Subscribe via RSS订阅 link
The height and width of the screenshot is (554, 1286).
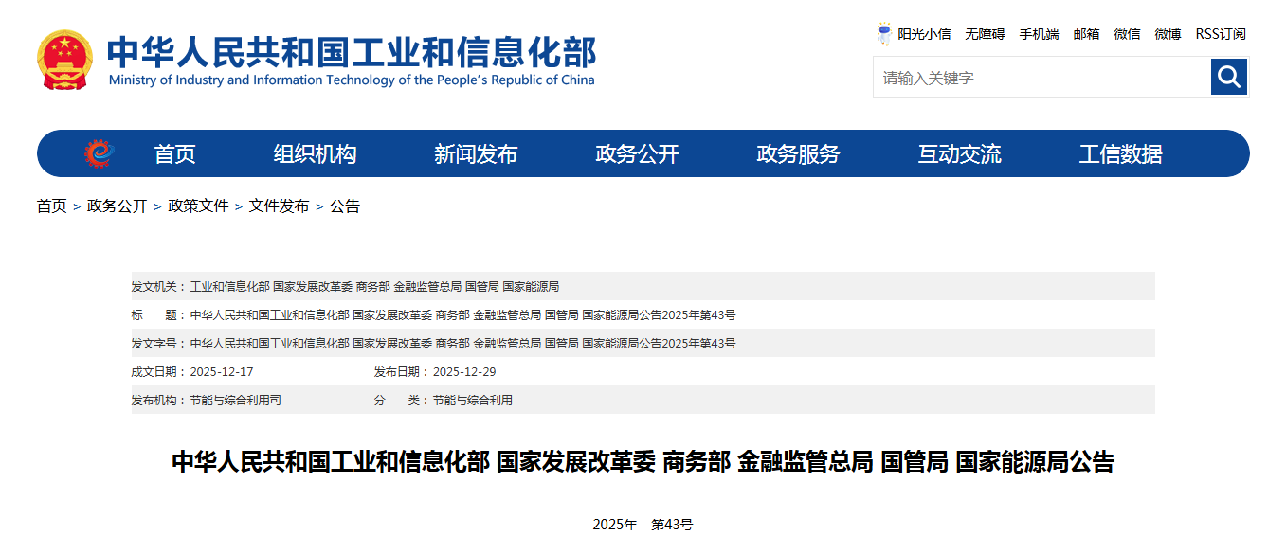click(x=1220, y=34)
